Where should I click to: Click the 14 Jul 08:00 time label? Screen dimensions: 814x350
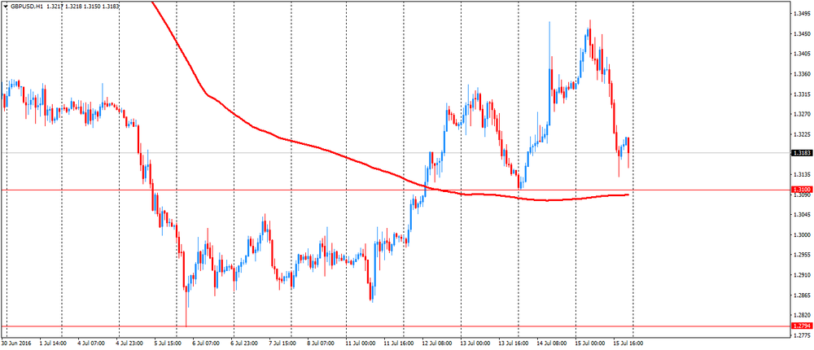pyautogui.click(x=554, y=343)
